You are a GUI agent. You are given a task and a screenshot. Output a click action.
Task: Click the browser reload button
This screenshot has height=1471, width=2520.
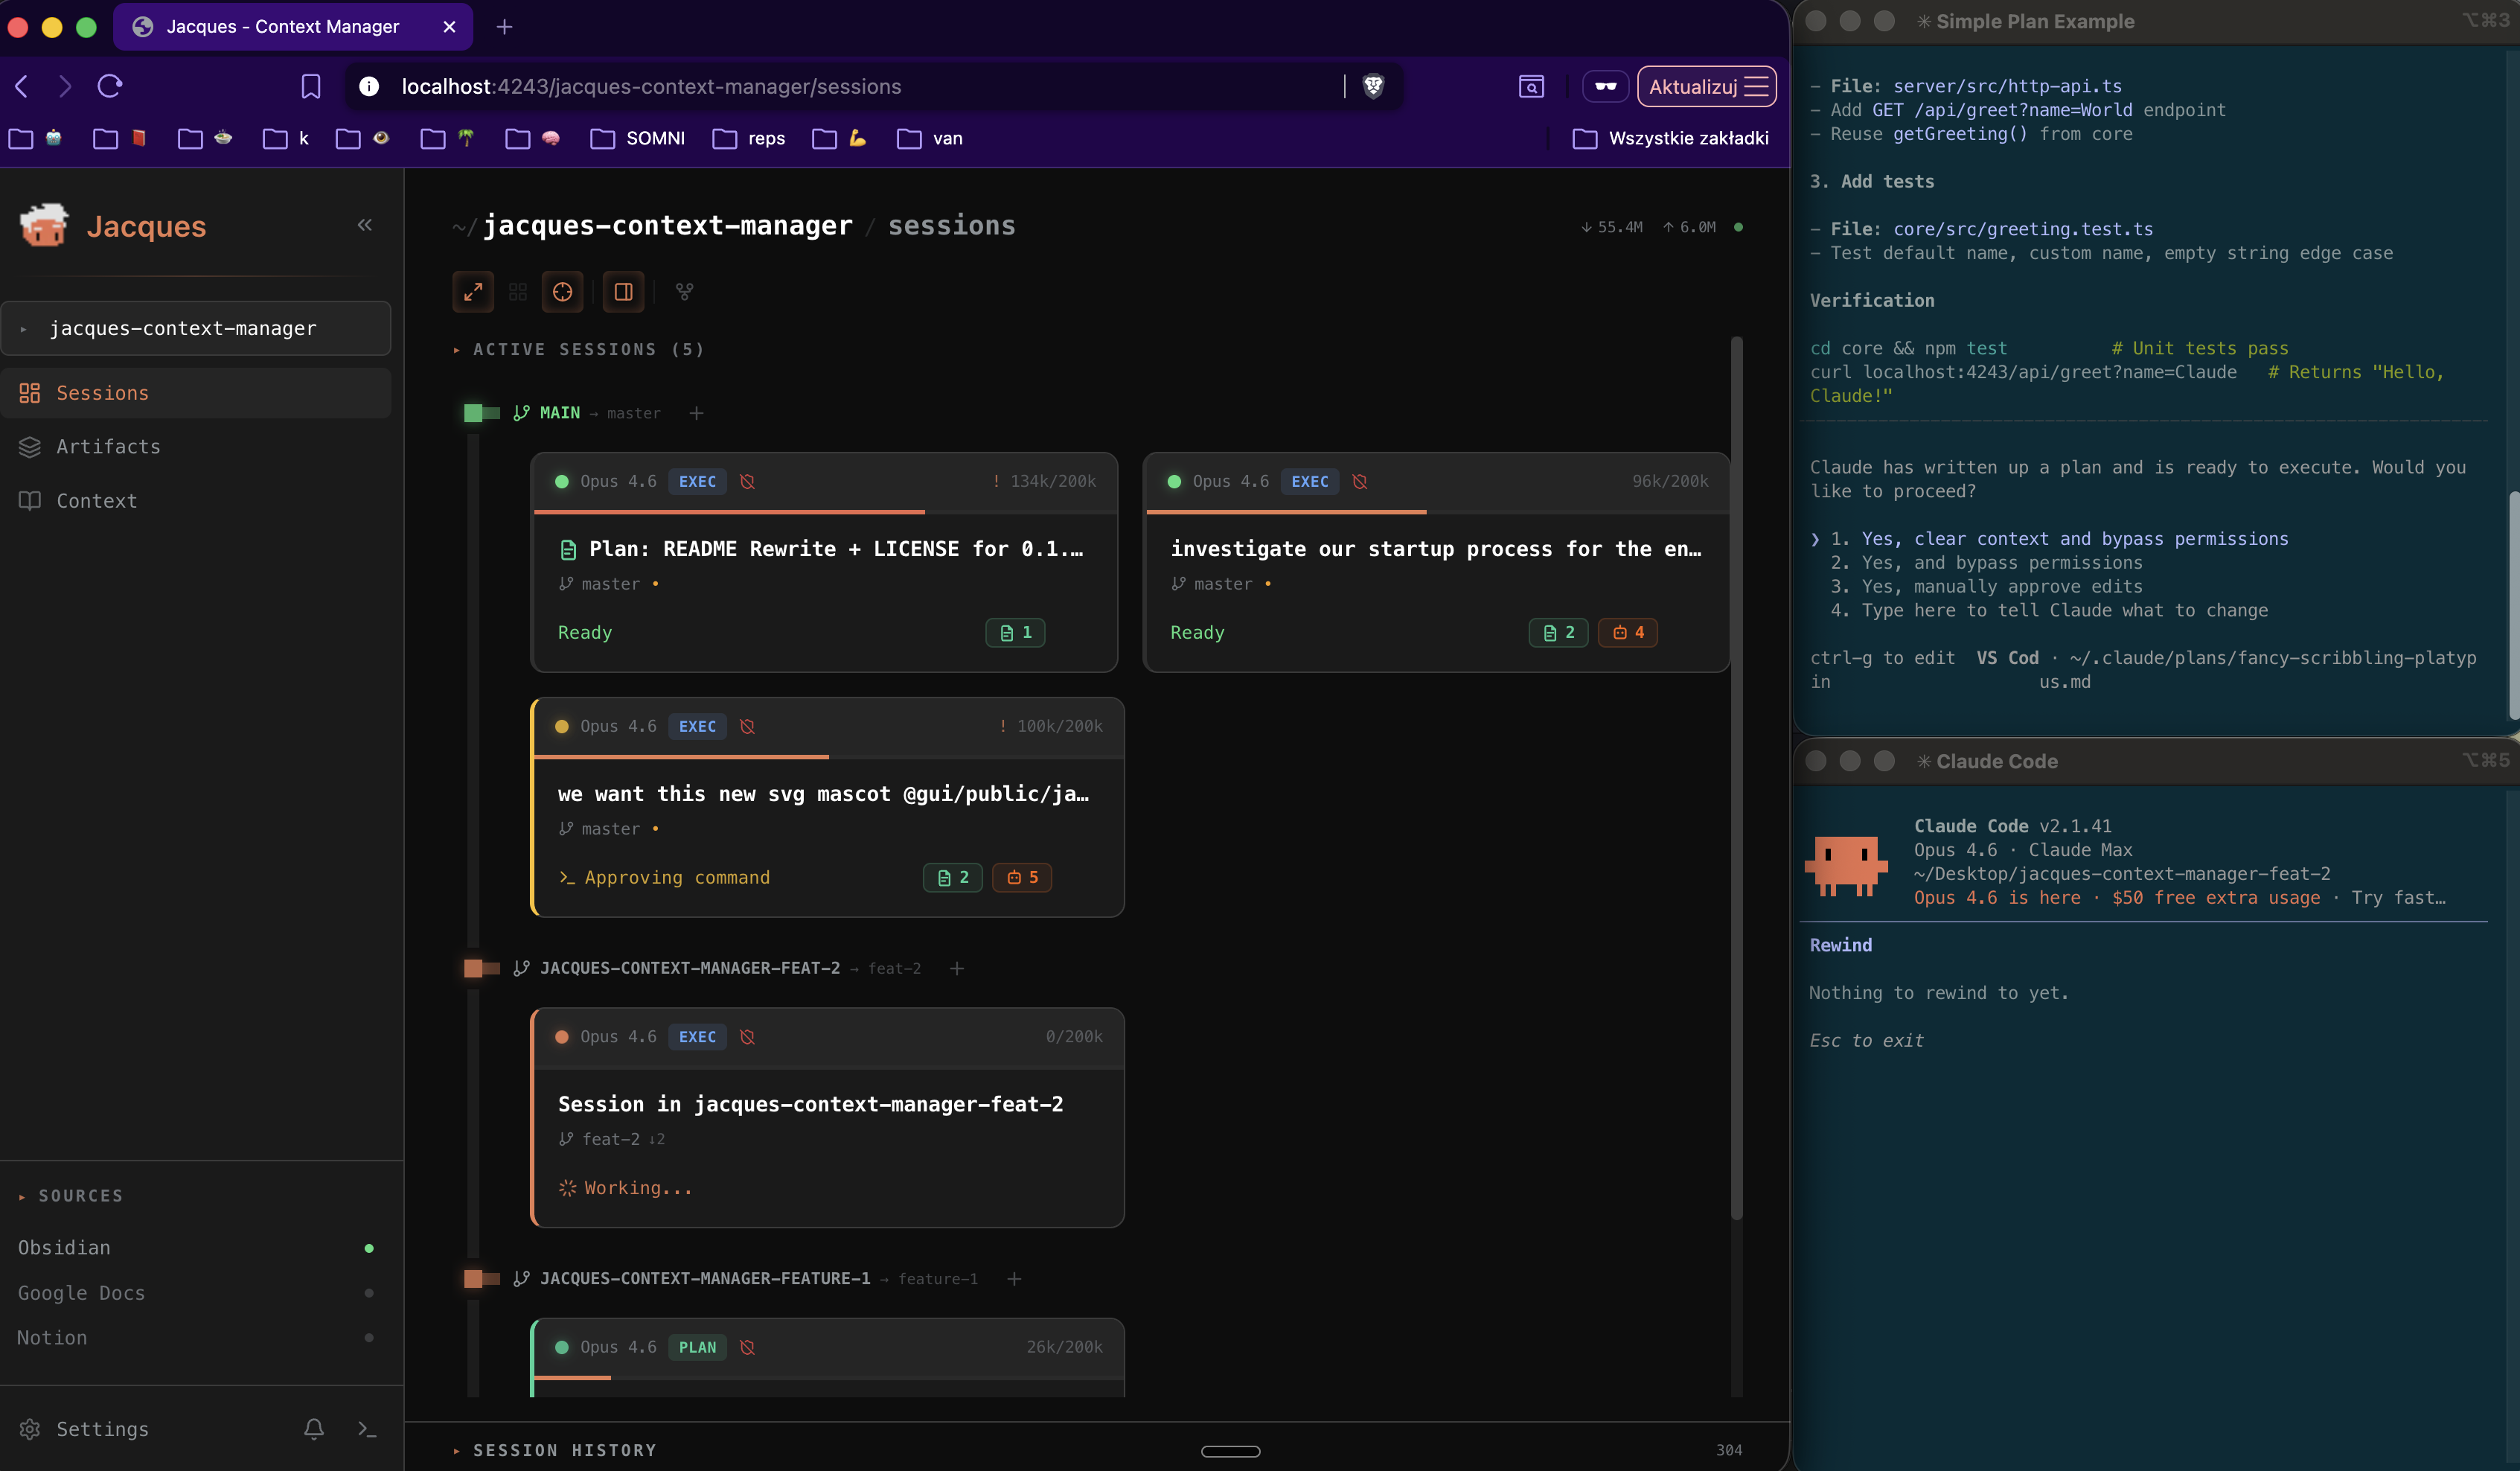pyautogui.click(x=109, y=86)
